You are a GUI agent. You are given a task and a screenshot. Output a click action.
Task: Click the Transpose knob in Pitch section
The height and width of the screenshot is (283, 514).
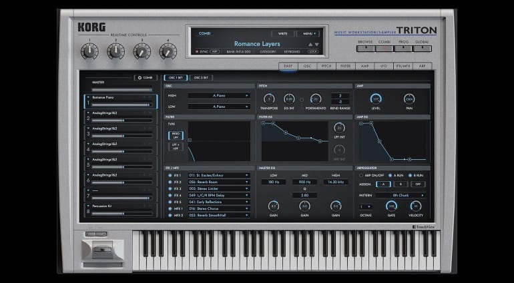(270, 99)
